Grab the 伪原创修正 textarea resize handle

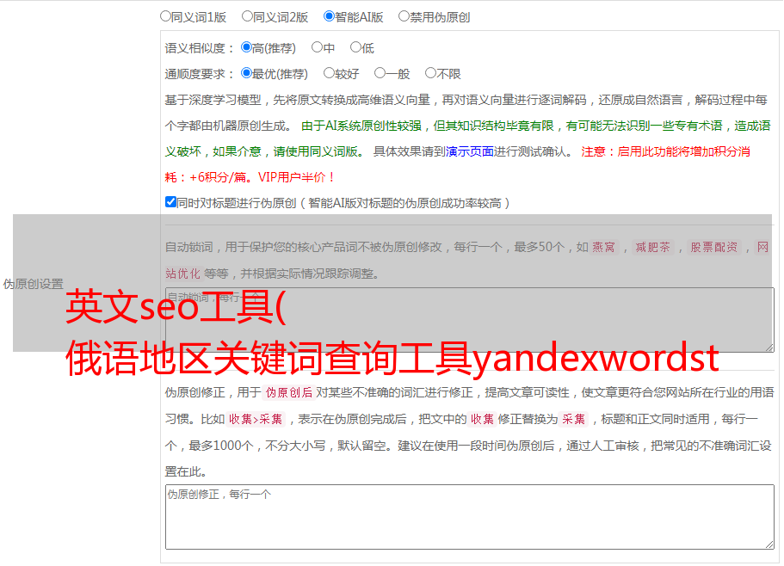[x=769, y=544]
